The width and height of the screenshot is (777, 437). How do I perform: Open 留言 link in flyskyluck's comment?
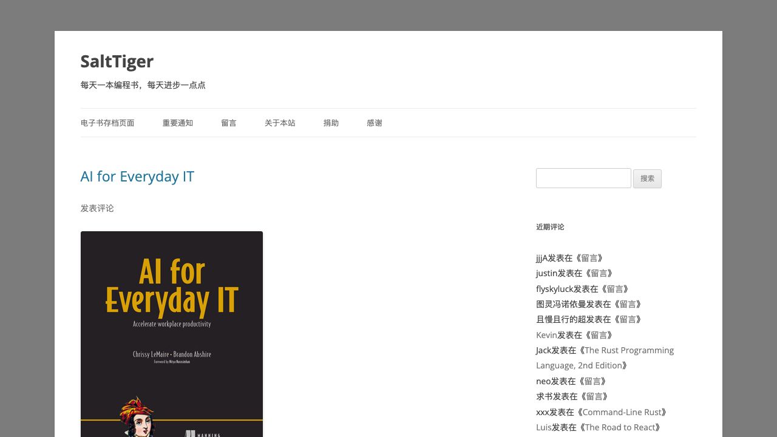coord(614,289)
